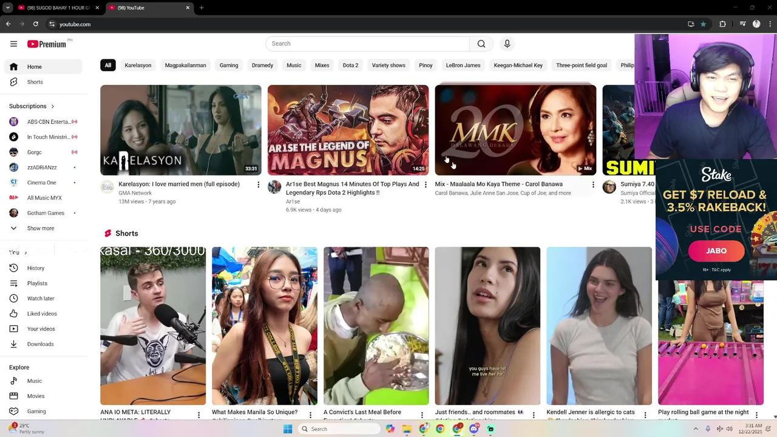Open Your videos page
The width and height of the screenshot is (777, 437).
click(42, 329)
